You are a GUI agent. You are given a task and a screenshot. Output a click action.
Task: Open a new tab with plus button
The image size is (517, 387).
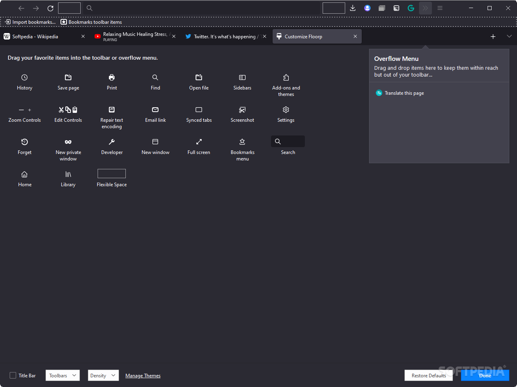click(493, 36)
